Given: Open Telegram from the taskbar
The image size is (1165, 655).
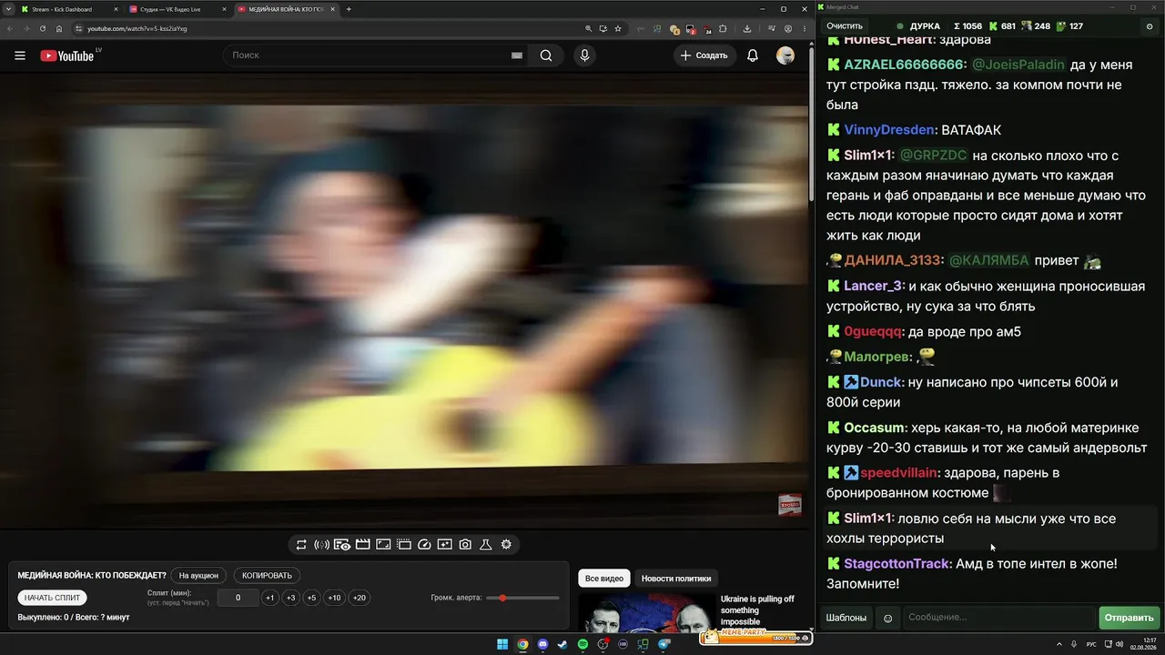Looking at the screenshot, I should pyautogui.click(x=664, y=644).
